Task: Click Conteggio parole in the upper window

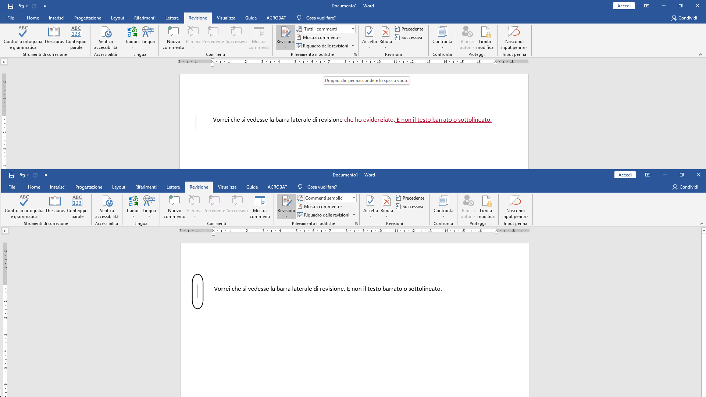Action: tap(76, 38)
